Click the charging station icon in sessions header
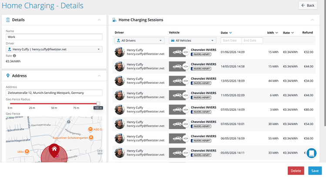Viewport: 326px width, 179px height. point(114,20)
